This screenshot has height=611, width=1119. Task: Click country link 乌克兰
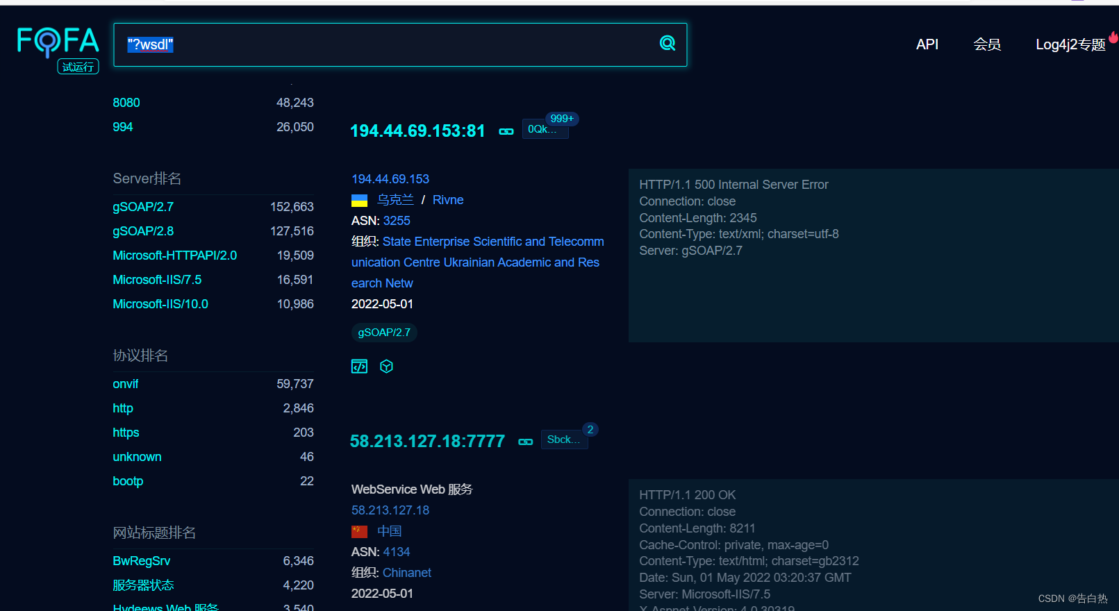point(395,200)
